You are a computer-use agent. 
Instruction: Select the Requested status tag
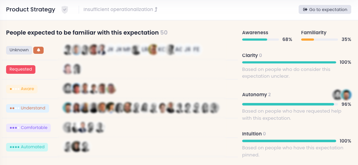pos(21,69)
